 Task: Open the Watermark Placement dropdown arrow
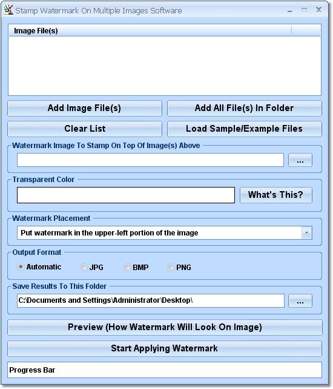(x=307, y=232)
